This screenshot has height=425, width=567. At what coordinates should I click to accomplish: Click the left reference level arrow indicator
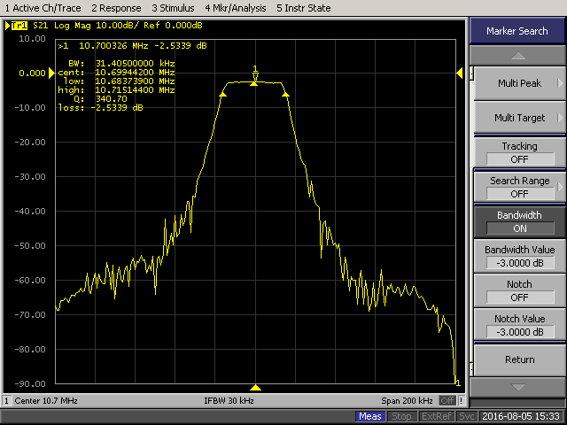tap(51, 73)
